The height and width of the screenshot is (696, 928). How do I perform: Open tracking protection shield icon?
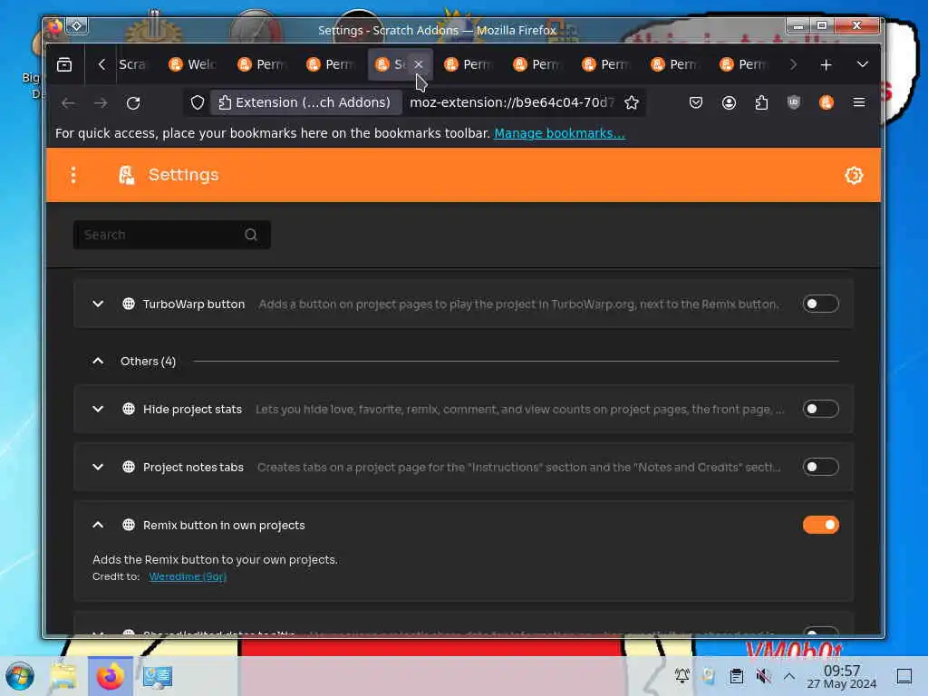point(198,102)
